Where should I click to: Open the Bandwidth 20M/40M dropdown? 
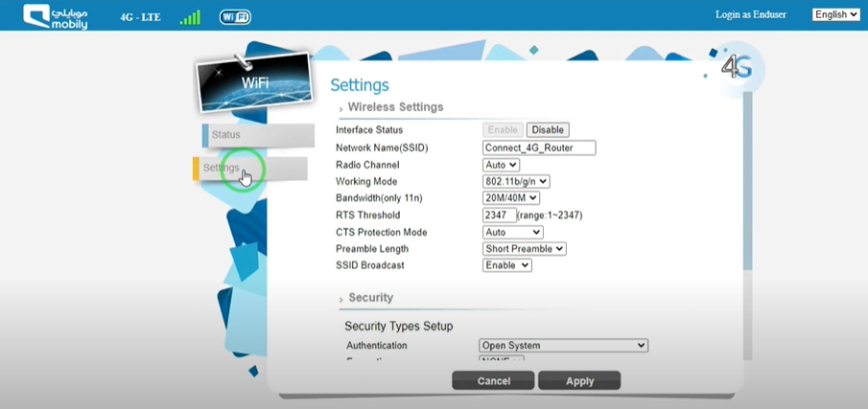510,198
